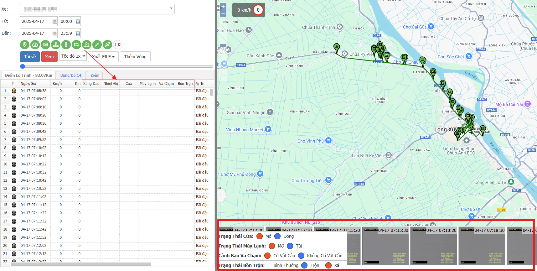Switch to the Dừng/Đỗ(14) tab

coord(71,76)
